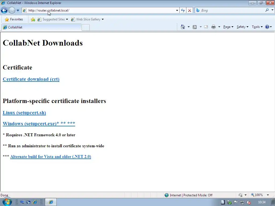Click the Windows Start orb
275x206 pixels.
[7, 202]
